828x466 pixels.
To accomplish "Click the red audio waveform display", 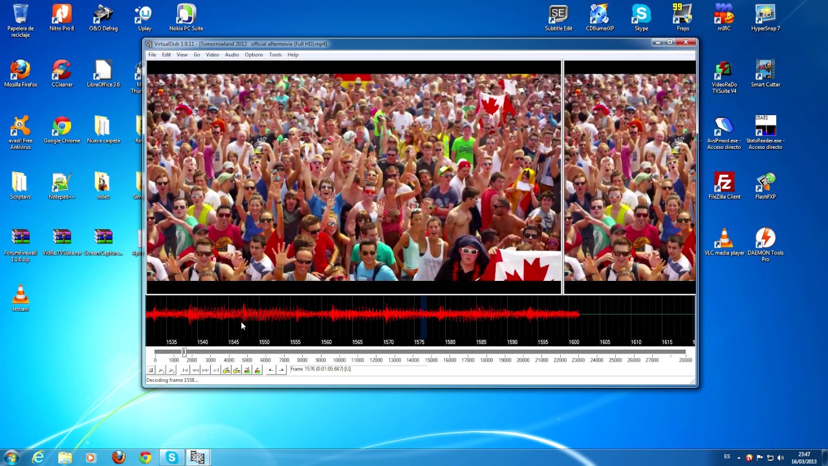I will pyautogui.click(x=362, y=315).
